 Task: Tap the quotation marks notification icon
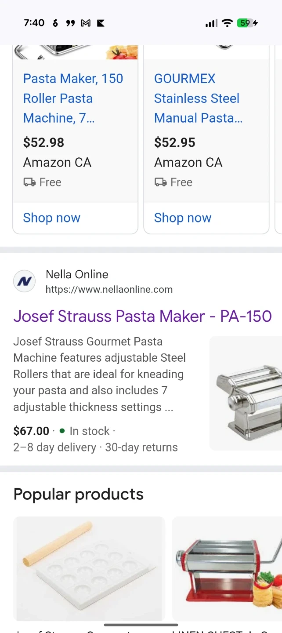[x=70, y=23]
